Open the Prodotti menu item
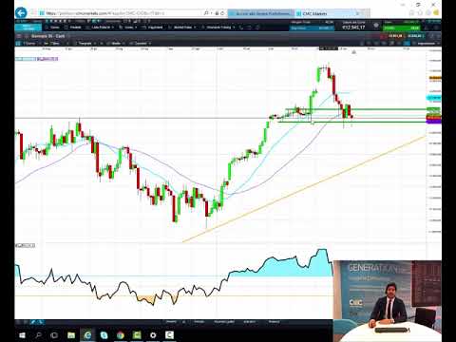Image resolution: width=456 pixels, height=342 pixels. [x=73, y=28]
